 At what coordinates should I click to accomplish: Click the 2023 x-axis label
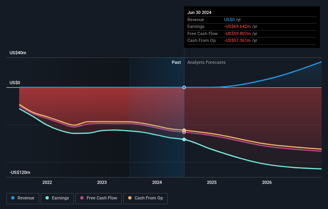(102, 182)
